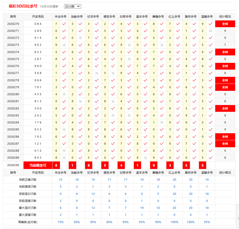Click the period number 2026285

tap(13, 129)
